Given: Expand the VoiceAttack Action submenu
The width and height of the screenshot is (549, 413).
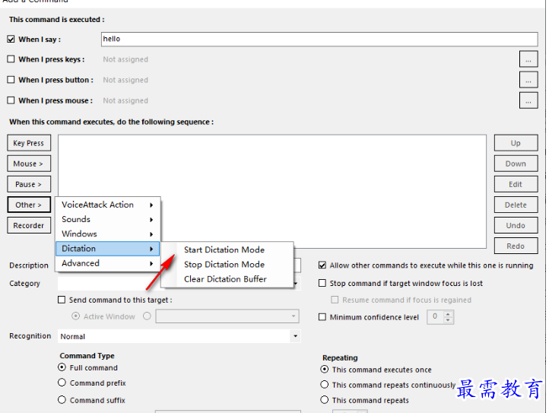Looking at the screenshot, I should point(107,205).
